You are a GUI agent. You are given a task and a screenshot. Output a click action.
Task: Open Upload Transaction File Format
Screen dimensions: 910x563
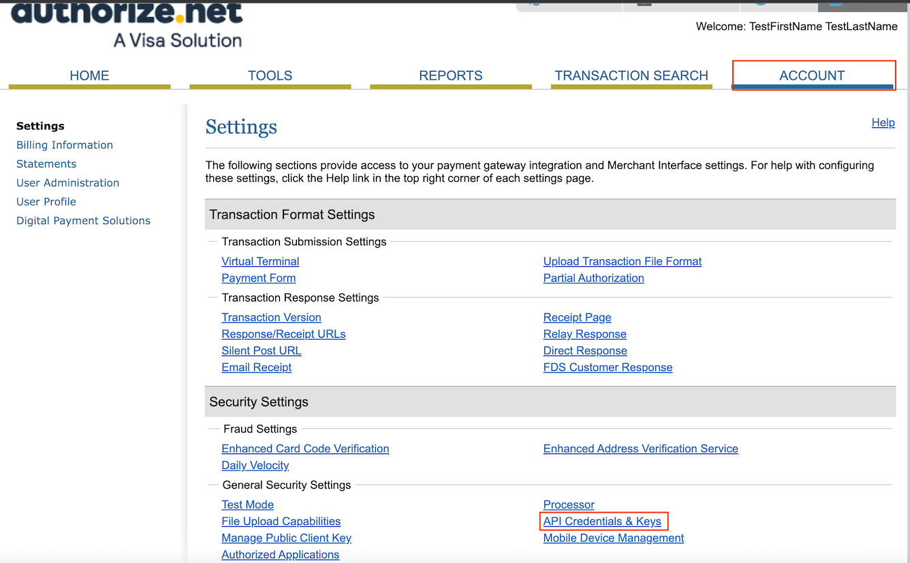[x=622, y=261]
